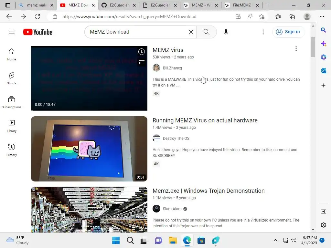The image size is (331, 248).
Task: Open Library in YouTube sidebar
Action: click(12, 126)
